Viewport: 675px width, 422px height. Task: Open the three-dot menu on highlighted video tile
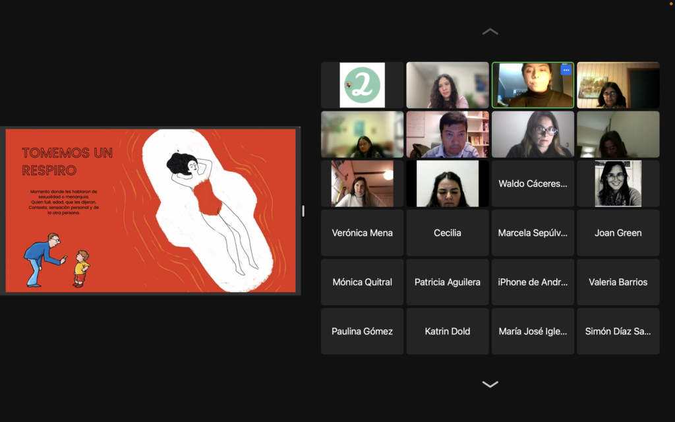pyautogui.click(x=566, y=70)
